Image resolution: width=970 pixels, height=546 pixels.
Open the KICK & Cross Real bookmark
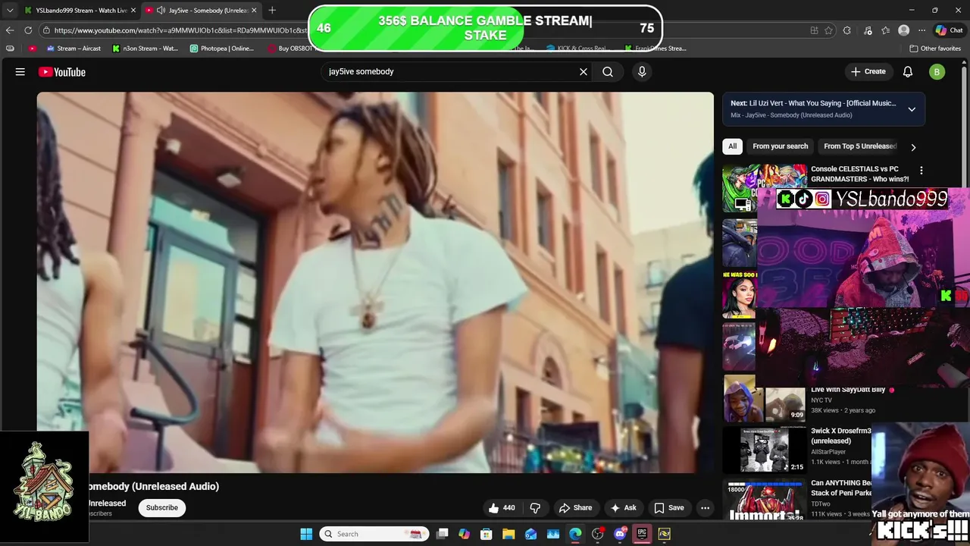coord(578,49)
